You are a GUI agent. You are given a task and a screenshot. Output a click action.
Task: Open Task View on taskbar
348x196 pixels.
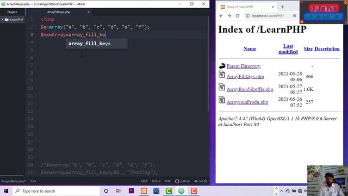coord(119,191)
